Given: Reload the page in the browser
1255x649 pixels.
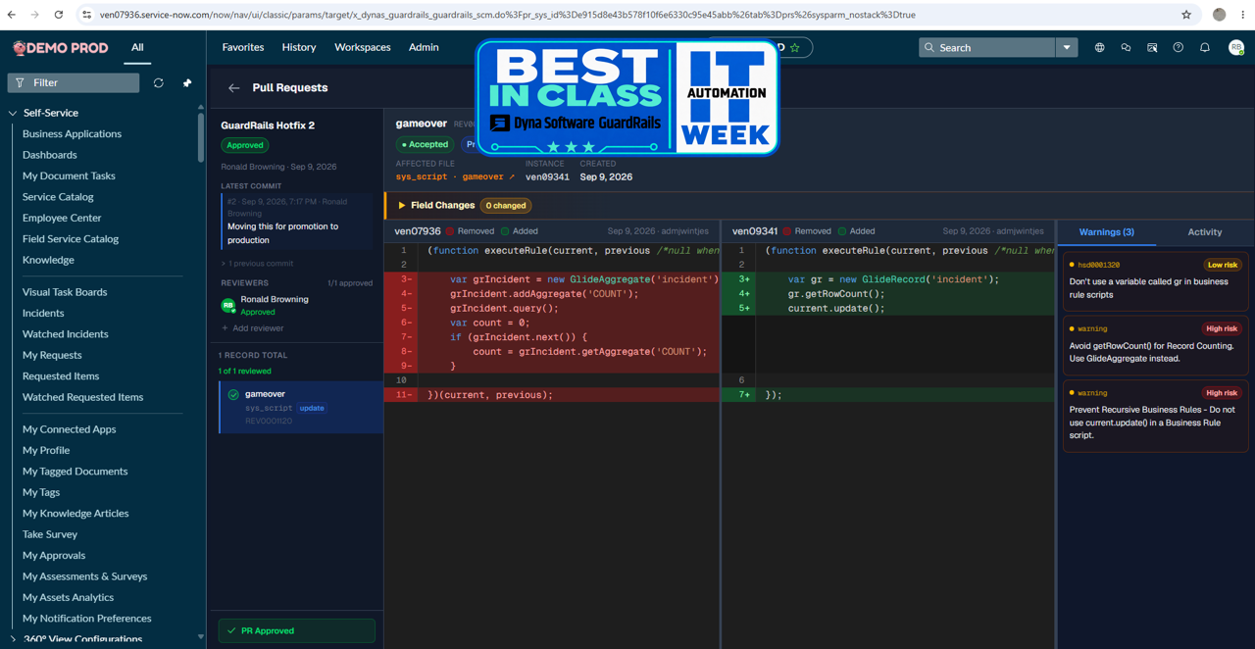Looking at the screenshot, I should 59,15.
